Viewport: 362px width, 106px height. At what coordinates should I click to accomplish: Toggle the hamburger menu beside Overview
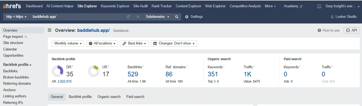pyautogui.click(x=49, y=30)
